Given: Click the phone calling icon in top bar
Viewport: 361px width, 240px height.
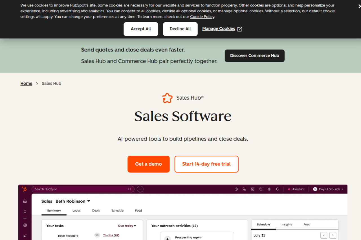Looking at the screenshot, I should (x=245, y=189).
